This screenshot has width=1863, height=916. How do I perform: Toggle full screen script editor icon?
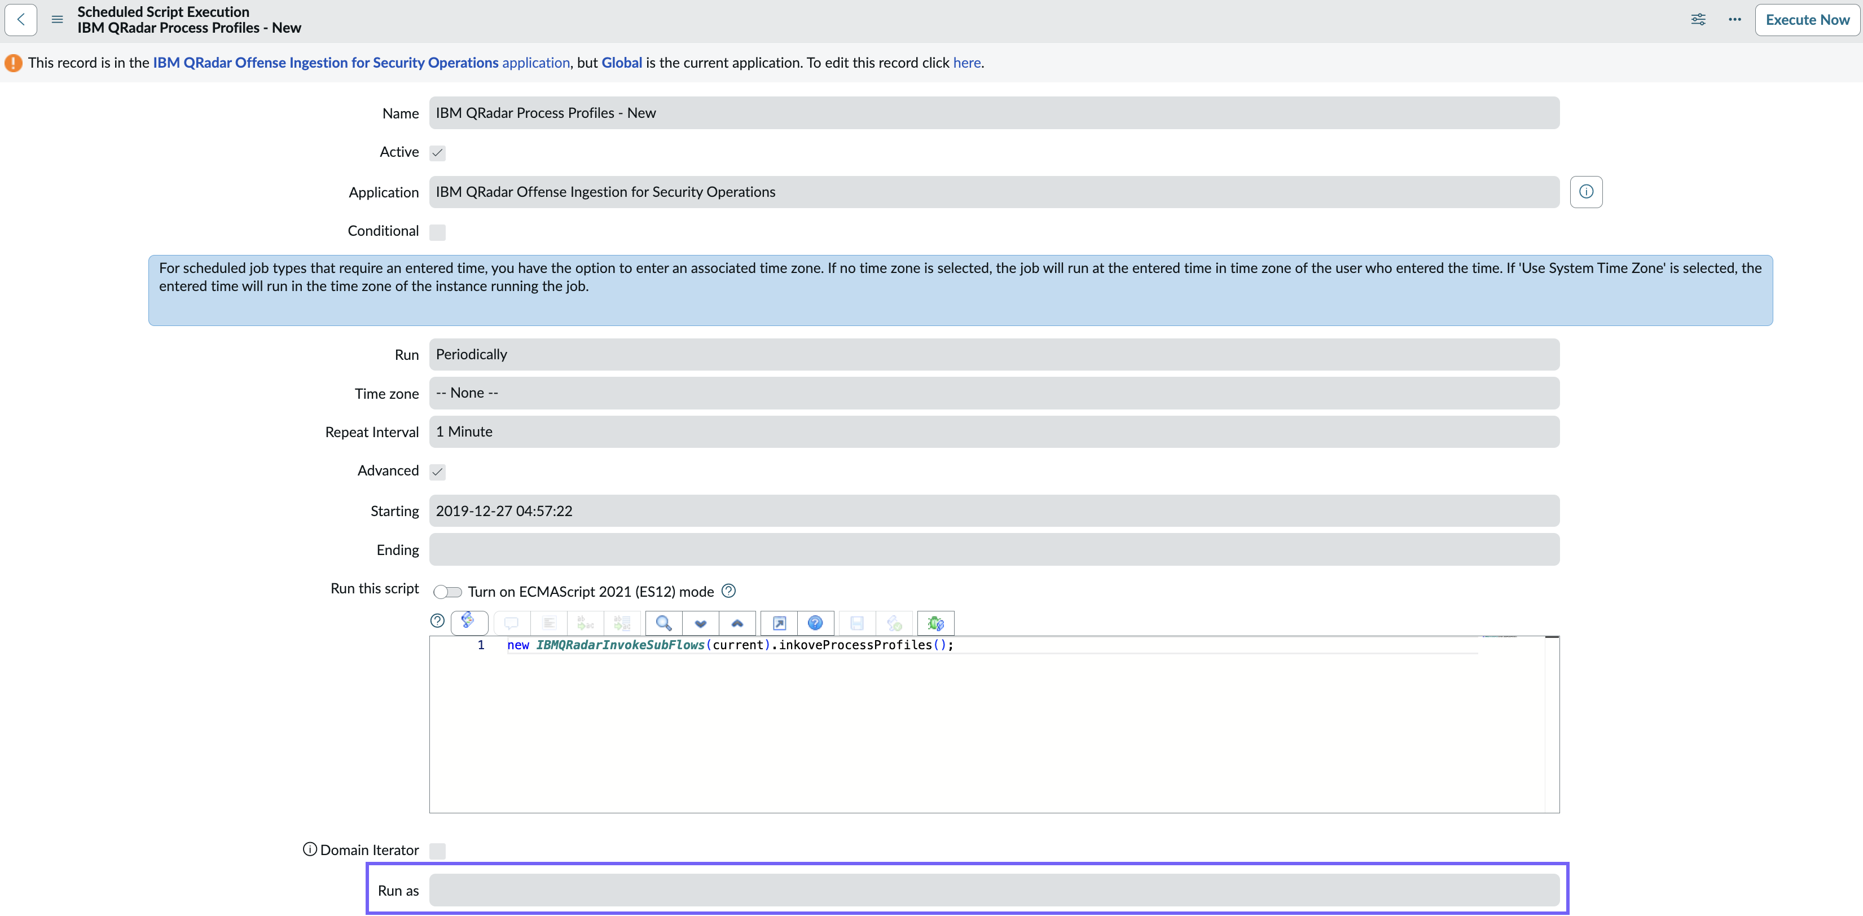(780, 623)
